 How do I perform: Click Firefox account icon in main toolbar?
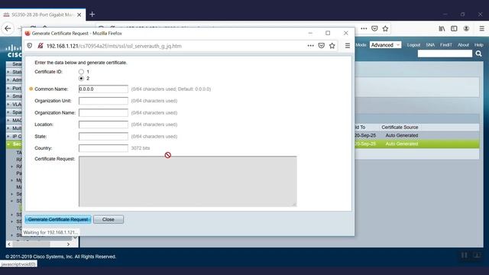coord(466,29)
